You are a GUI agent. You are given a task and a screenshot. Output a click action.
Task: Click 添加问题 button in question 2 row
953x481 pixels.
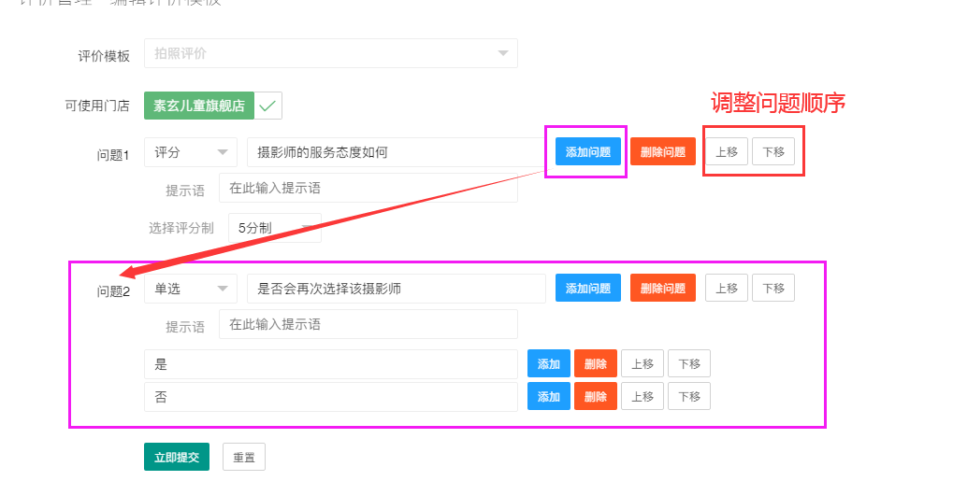[x=587, y=289]
